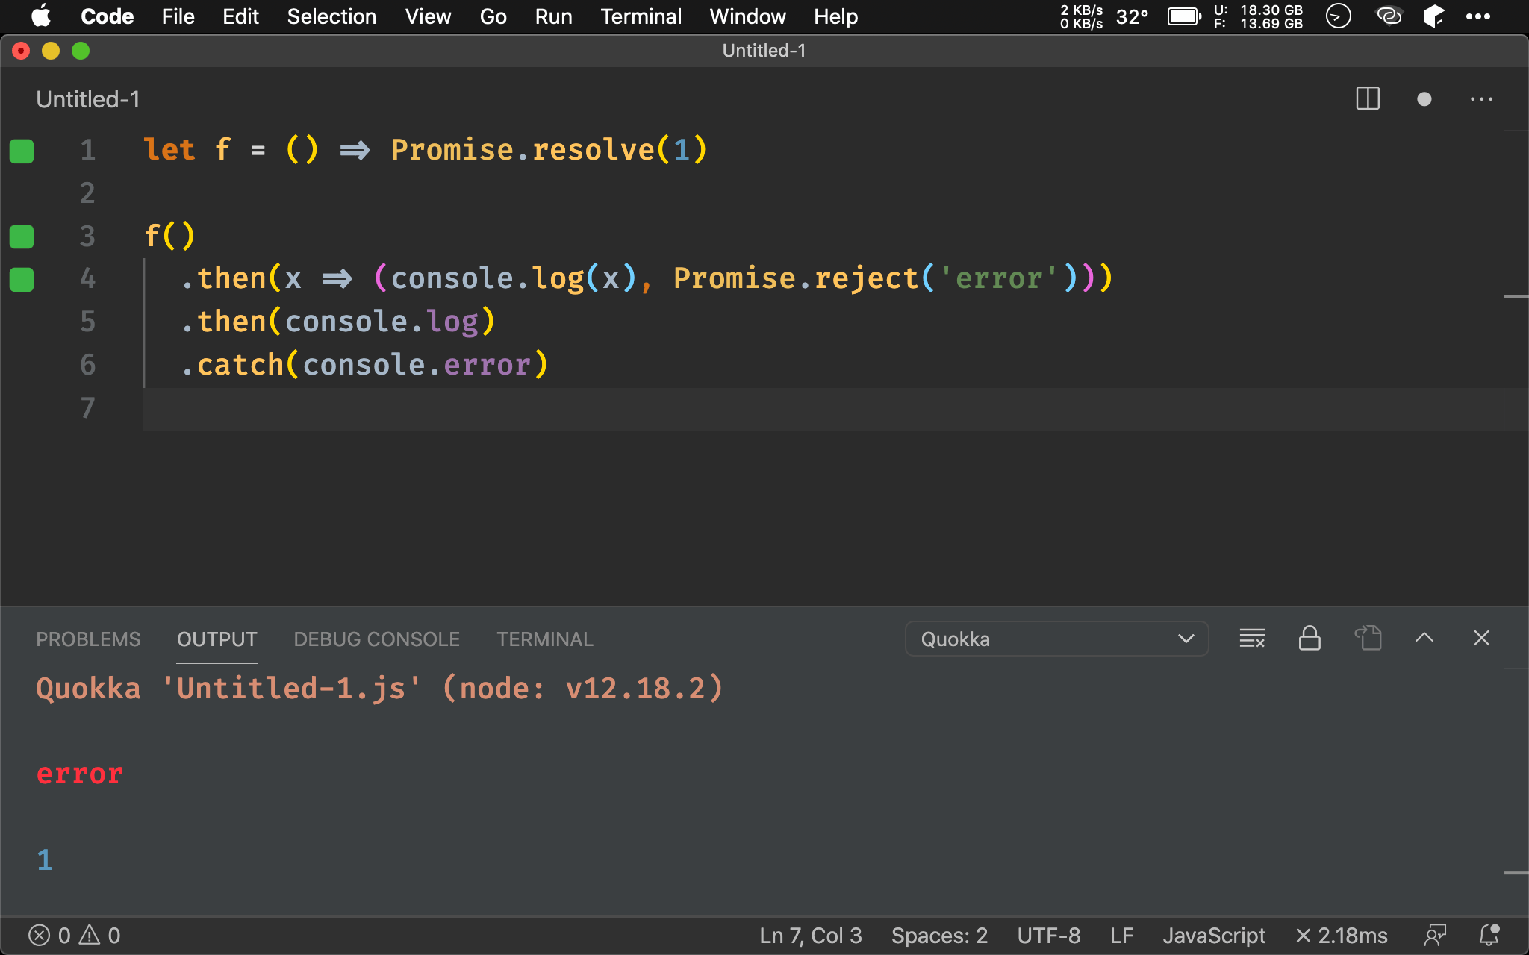1529x955 pixels.
Task: Open the Creative Cloud menu bar icon
Action: pos(1389,16)
